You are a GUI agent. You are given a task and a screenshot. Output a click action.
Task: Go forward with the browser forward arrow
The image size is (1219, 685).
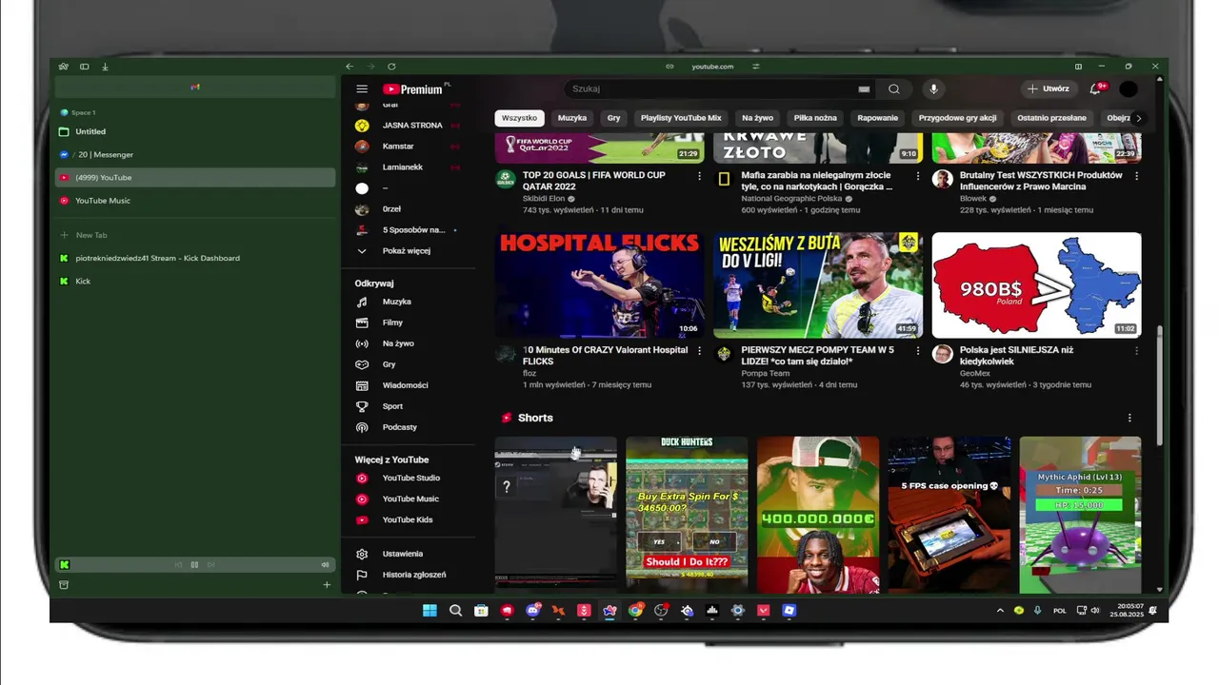pyautogui.click(x=370, y=67)
